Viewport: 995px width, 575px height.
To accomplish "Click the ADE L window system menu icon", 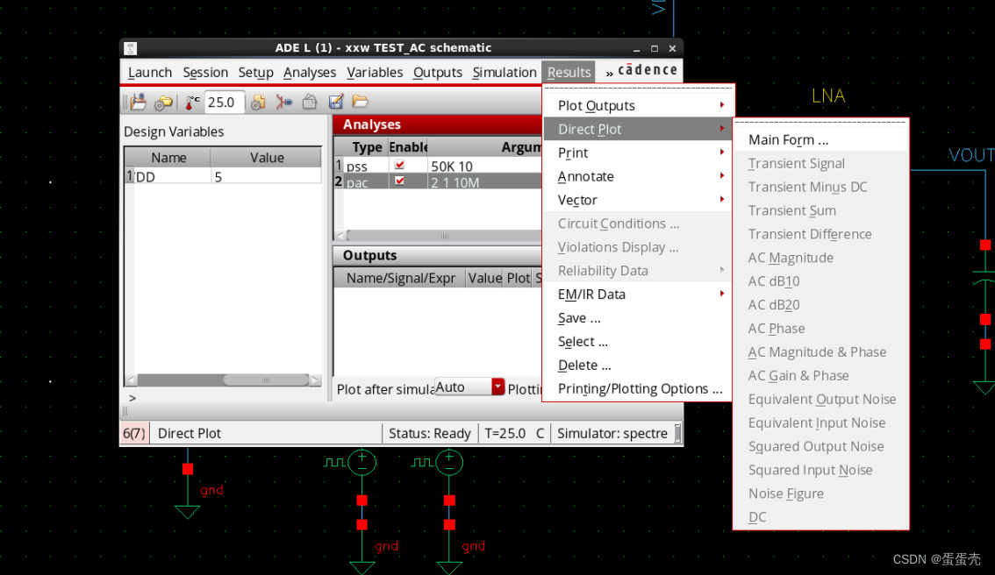I will click(x=130, y=48).
